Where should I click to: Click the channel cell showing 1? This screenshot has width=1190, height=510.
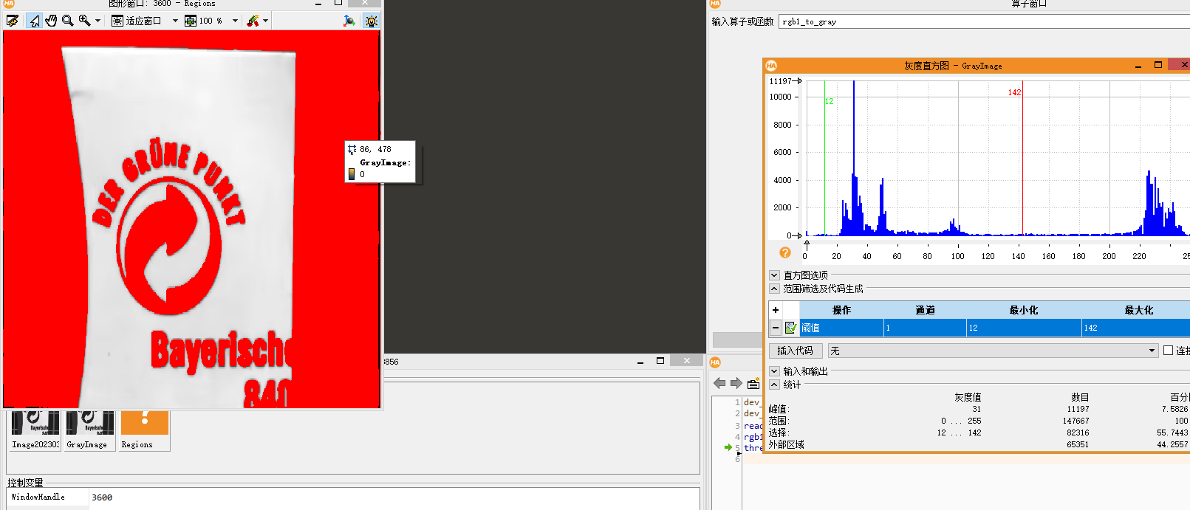(x=926, y=328)
